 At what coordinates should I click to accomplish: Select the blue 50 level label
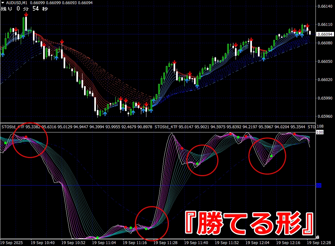click(x=319, y=185)
